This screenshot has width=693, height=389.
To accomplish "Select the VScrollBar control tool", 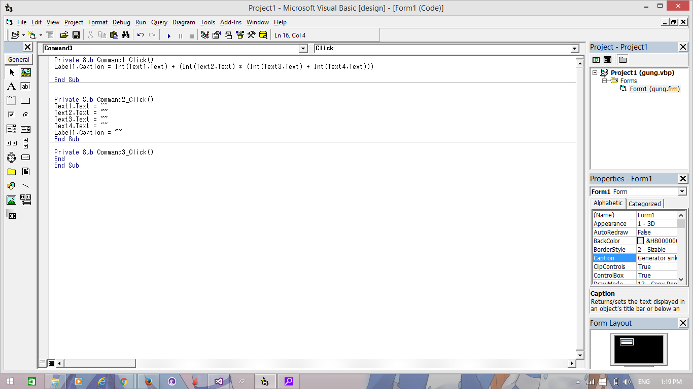I will [26, 143].
